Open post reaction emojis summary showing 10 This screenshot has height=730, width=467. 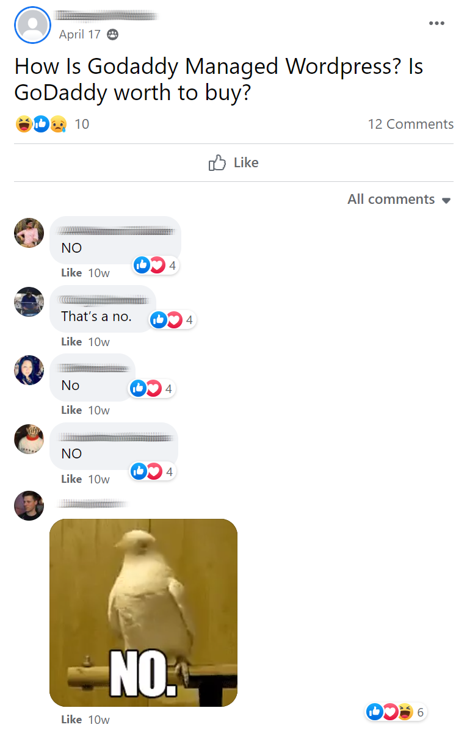pos(52,124)
